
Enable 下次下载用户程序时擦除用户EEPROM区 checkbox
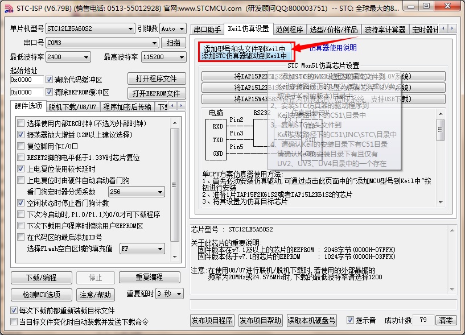point(20,226)
